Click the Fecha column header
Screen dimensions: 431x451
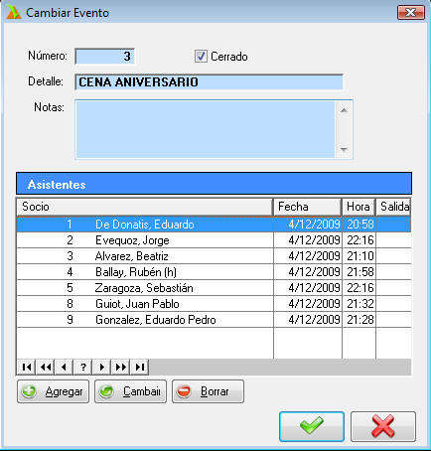(308, 207)
